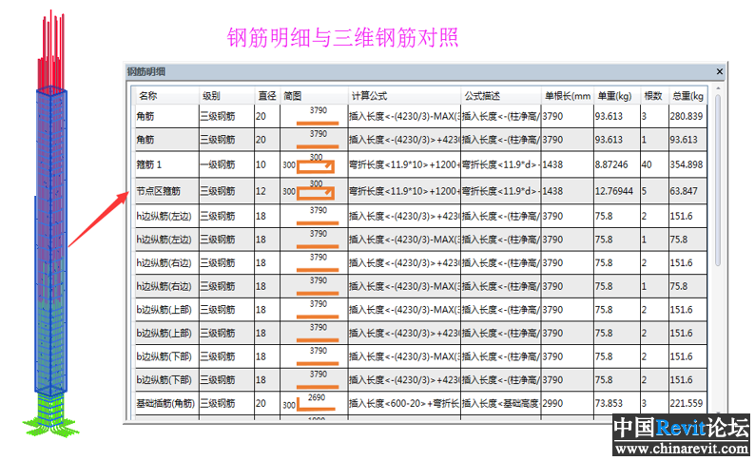
Task: Select the 箍筋 1 row name cell
Action: 166,164
